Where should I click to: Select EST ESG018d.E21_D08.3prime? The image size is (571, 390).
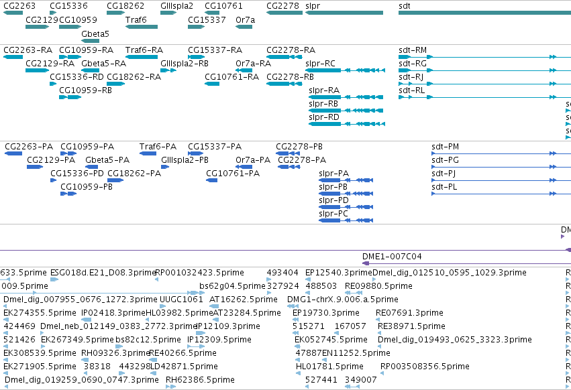tap(103, 273)
